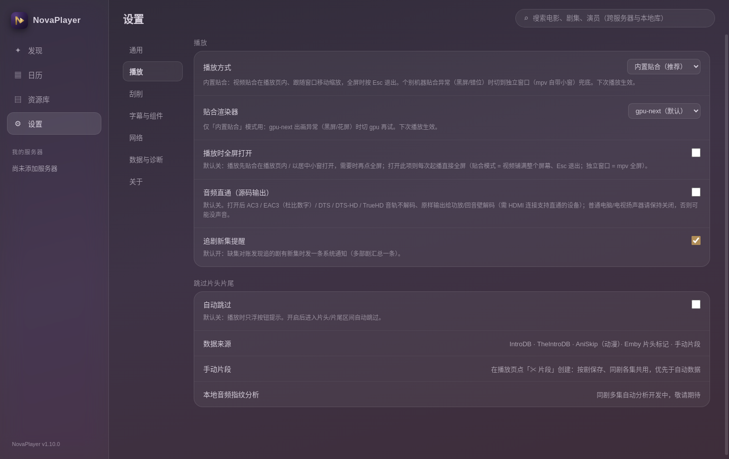Viewport: 729px width, 459px height.
Task: Open the 刮削 settings tab
Action: pos(153,94)
